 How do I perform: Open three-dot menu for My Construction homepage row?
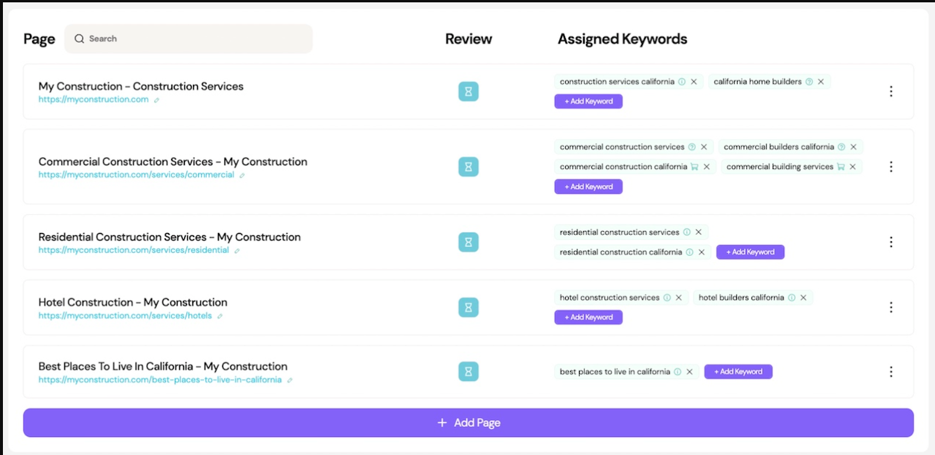[x=891, y=91]
